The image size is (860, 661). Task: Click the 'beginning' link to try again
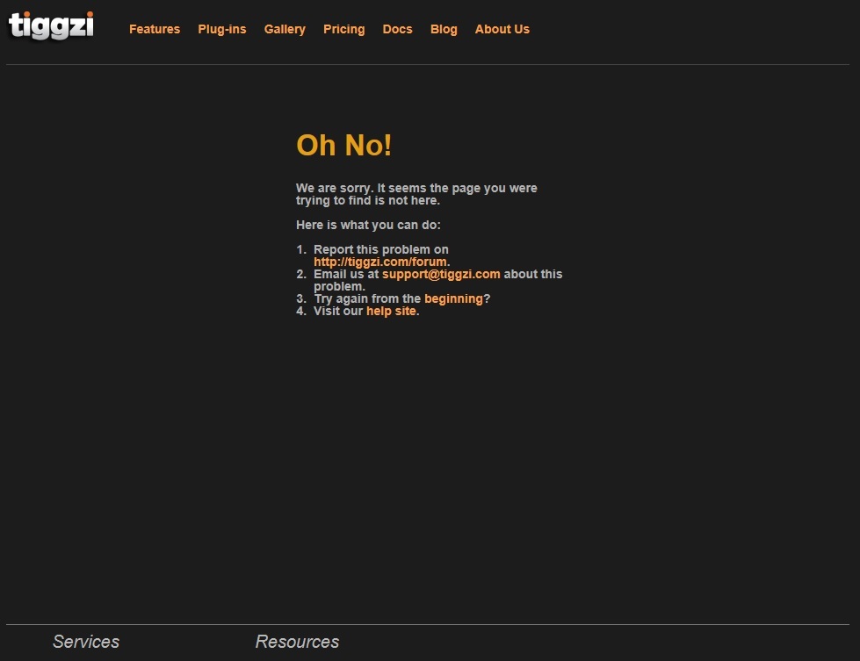[453, 298]
